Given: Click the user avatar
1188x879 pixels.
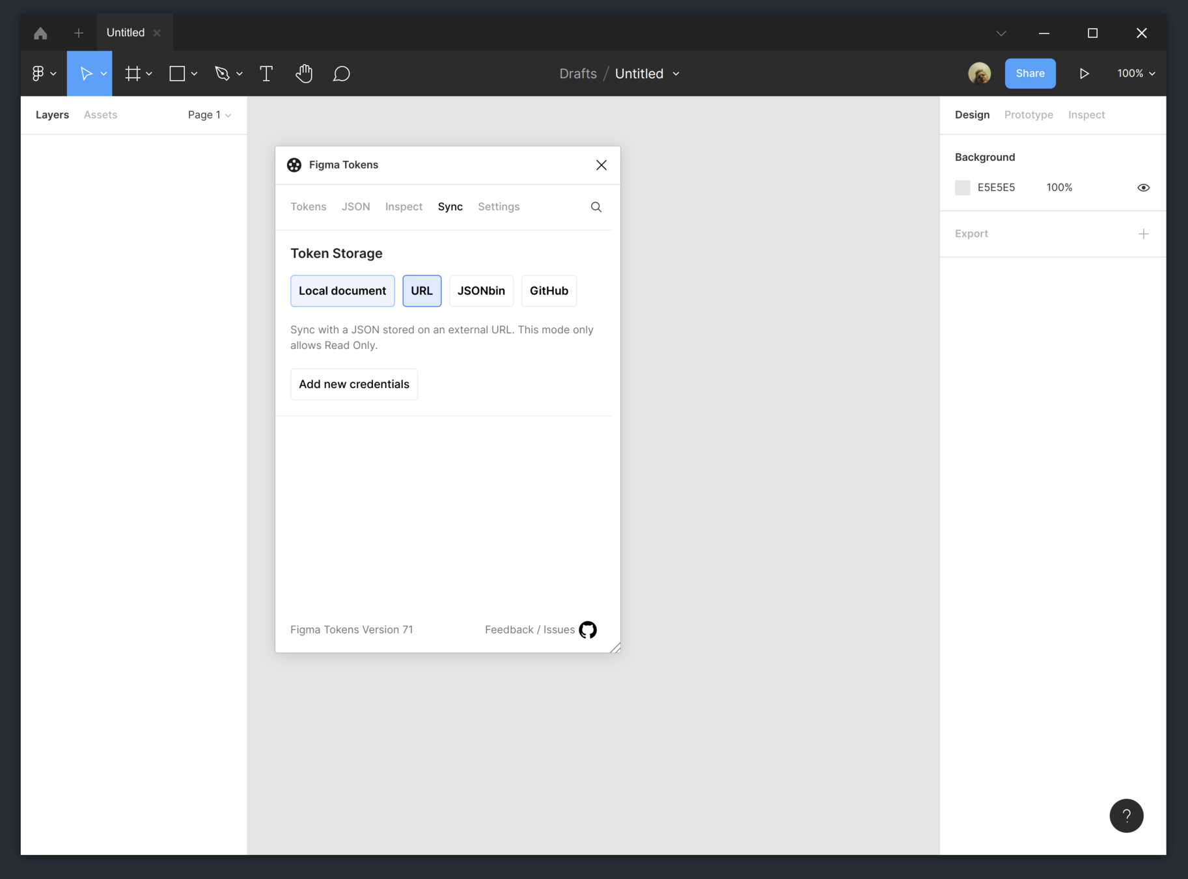Looking at the screenshot, I should [979, 74].
